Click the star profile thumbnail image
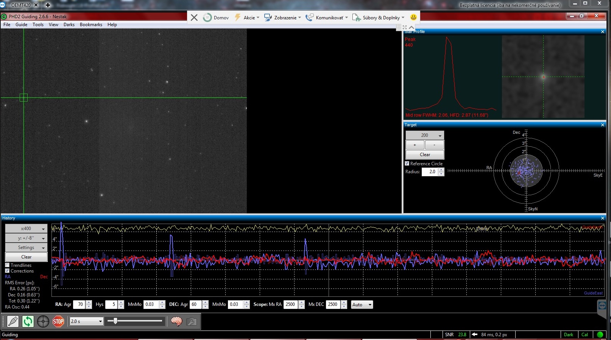The width and height of the screenshot is (611, 340). pyautogui.click(x=543, y=77)
